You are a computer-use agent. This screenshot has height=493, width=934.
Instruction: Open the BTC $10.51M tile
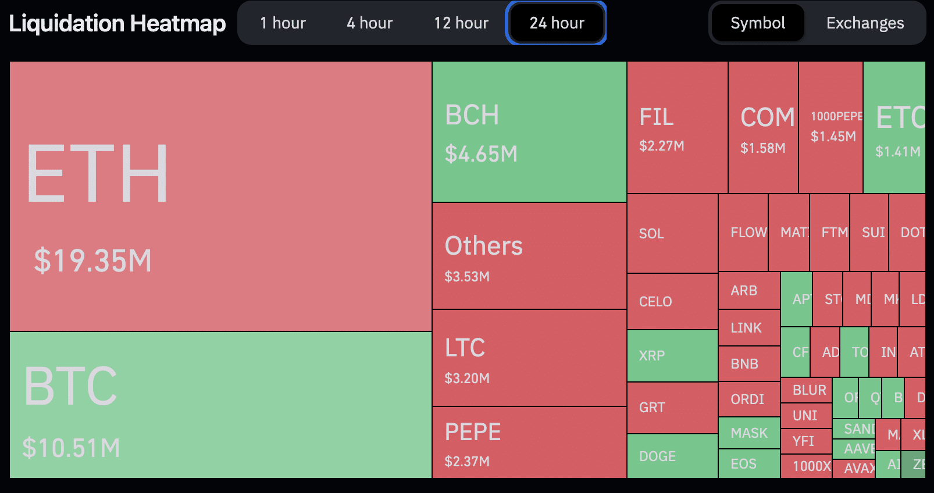220,405
